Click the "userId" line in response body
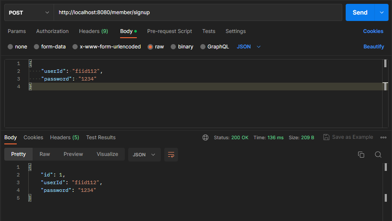The height and width of the screenshot is (221, 392). tap(72, 182)
